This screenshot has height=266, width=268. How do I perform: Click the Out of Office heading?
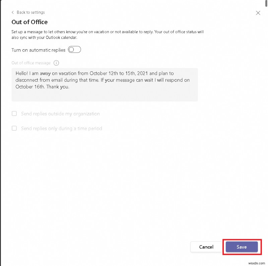pyautogui.click(x=29, y=22)
